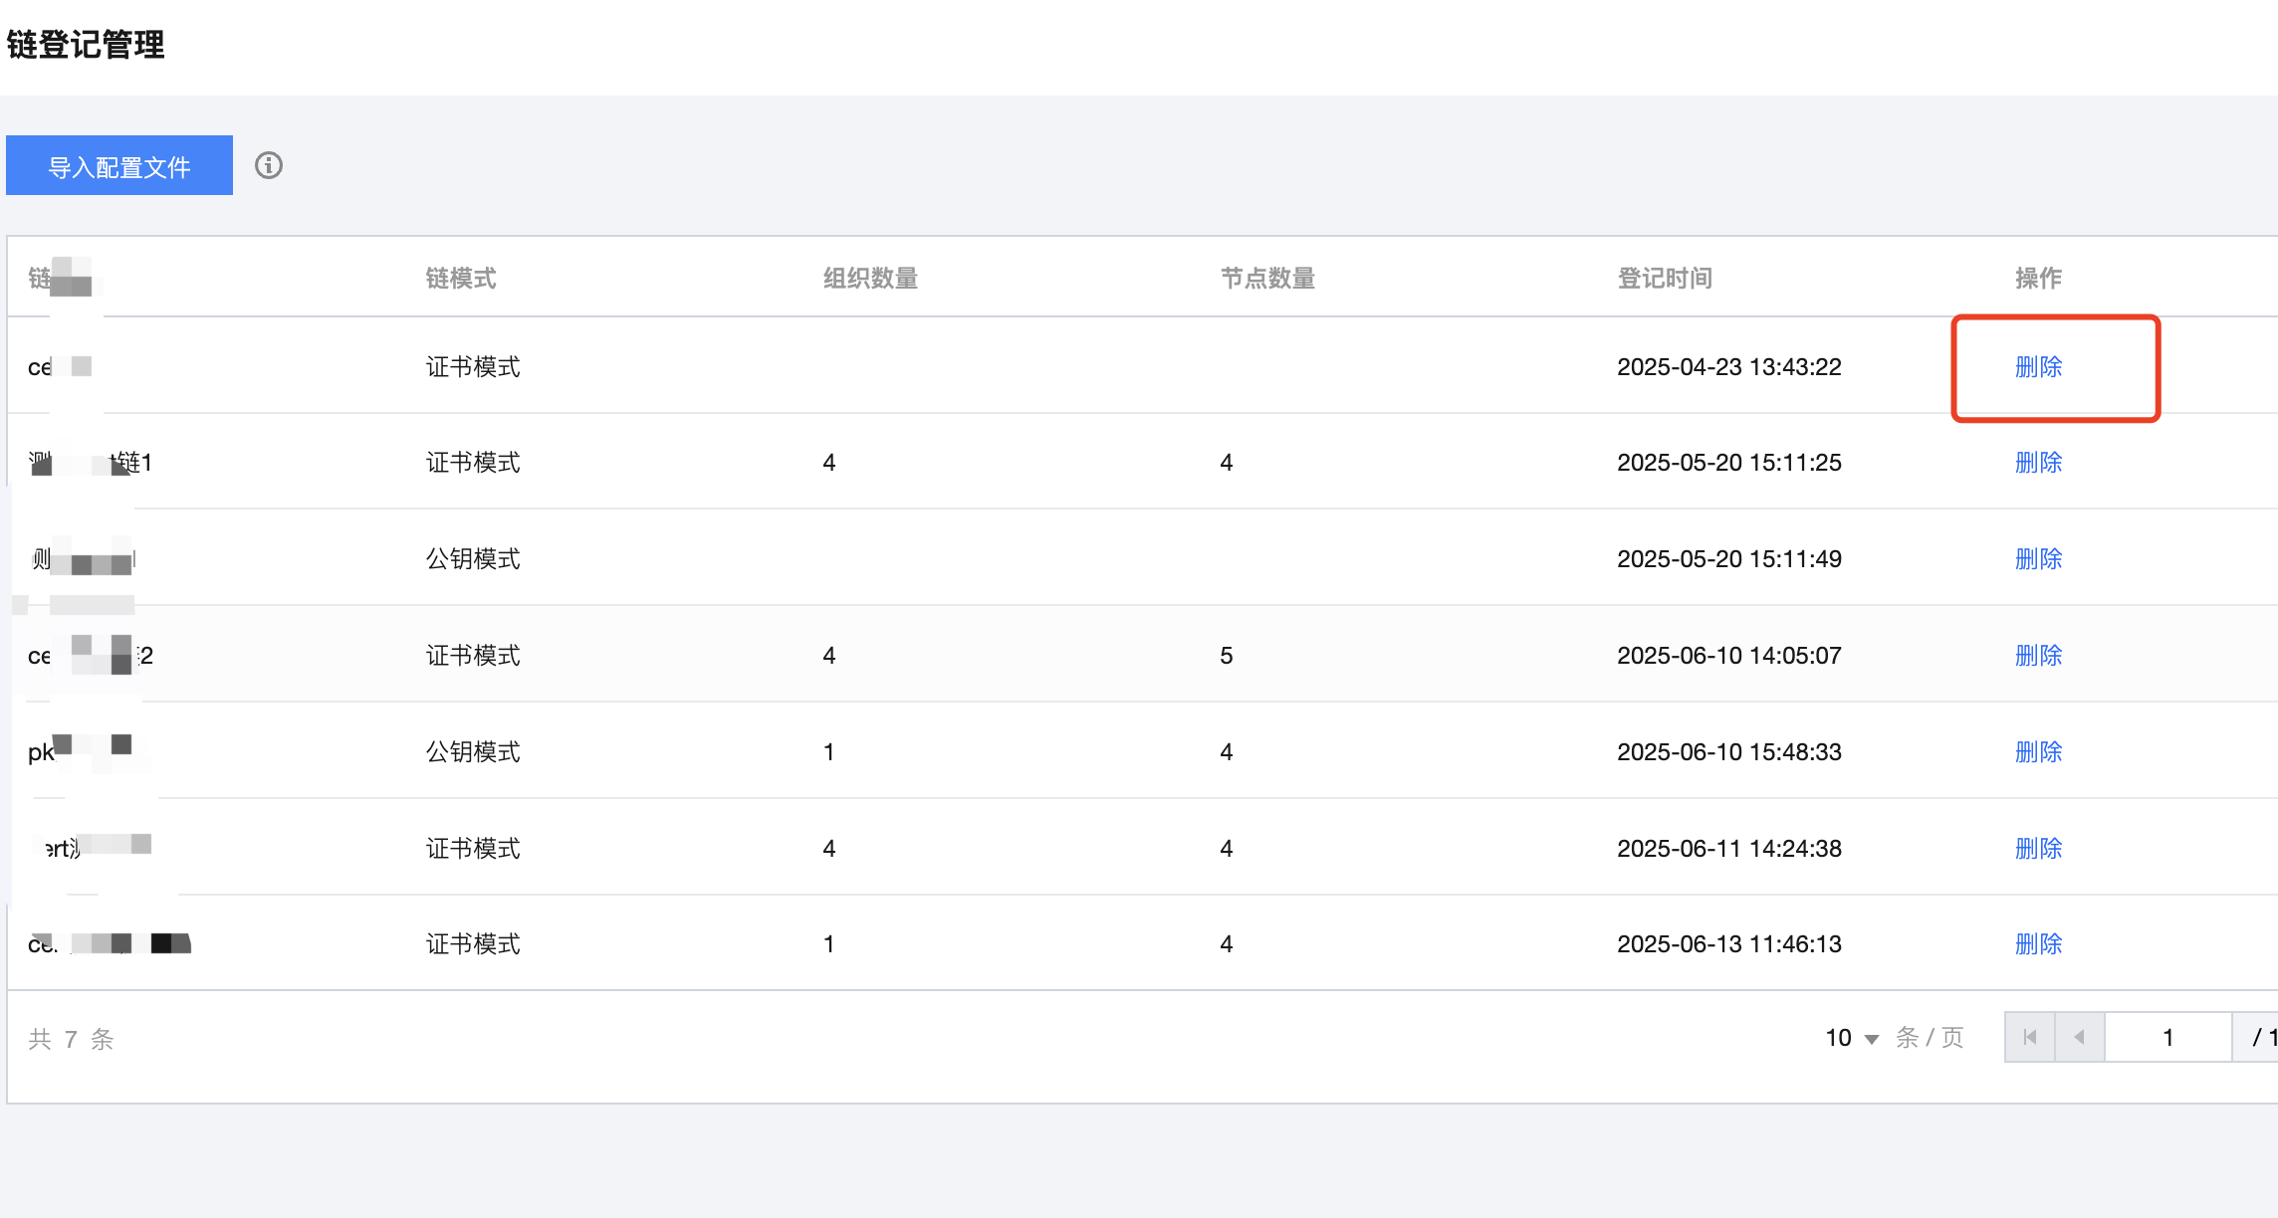Click 删除 for row dated 2025-06-10 14:05:07
This screenshot has width=2278, height=1218.
pos(2038,656)
